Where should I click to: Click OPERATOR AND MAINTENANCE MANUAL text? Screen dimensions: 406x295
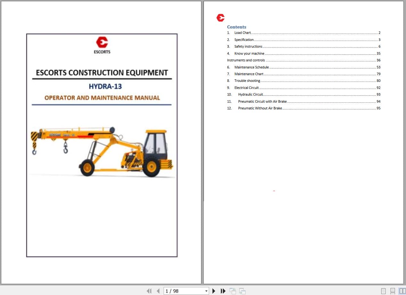tap(102, 98)
